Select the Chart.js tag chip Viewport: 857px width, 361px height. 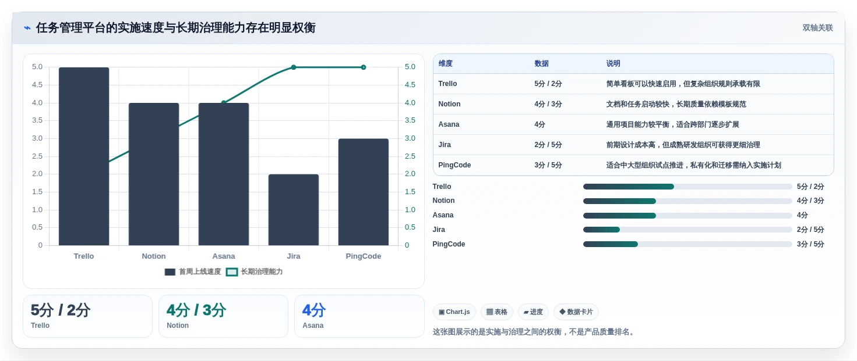[x=454, y=312]
